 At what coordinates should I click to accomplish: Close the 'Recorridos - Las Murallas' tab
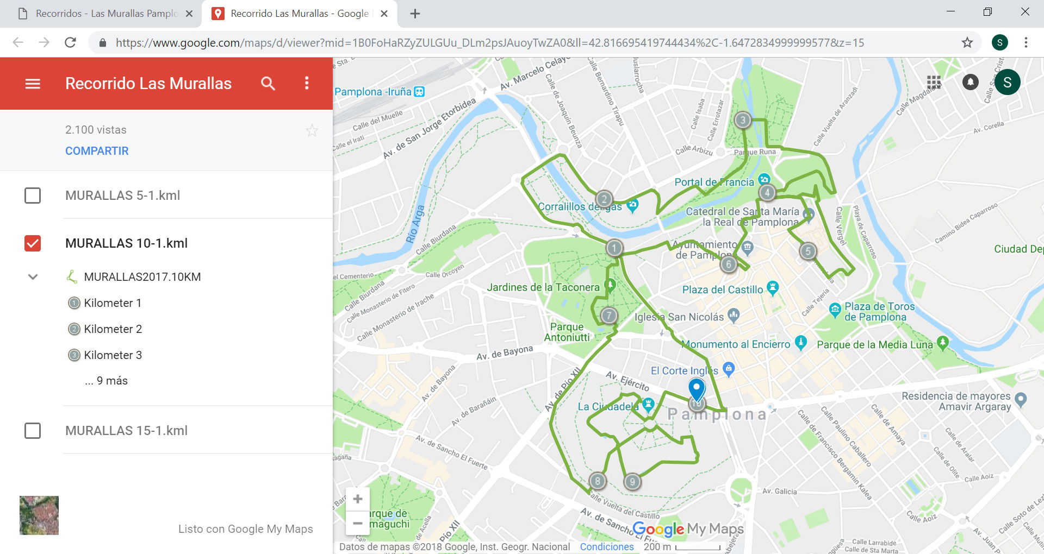click(x=189, y=14)
